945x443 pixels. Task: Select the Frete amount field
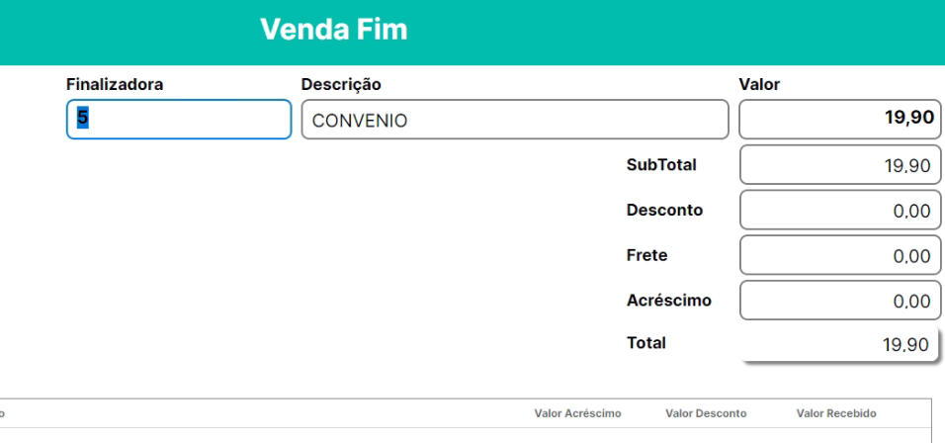(x=839, y=256)
